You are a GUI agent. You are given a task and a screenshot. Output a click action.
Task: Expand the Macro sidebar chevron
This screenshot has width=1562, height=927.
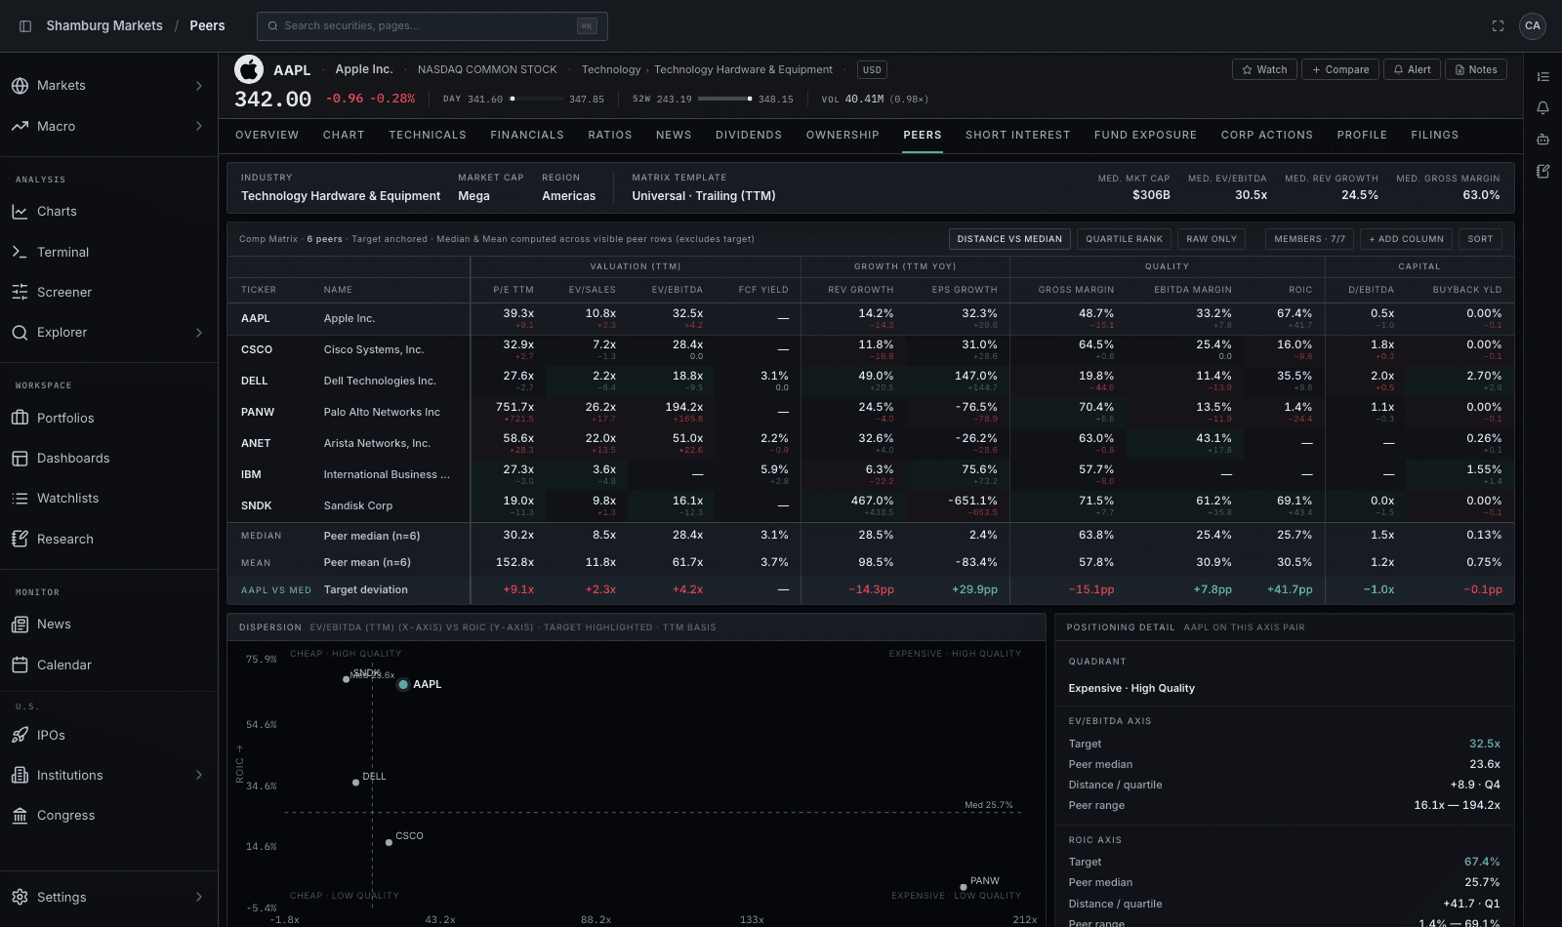(x=199, y=127)
